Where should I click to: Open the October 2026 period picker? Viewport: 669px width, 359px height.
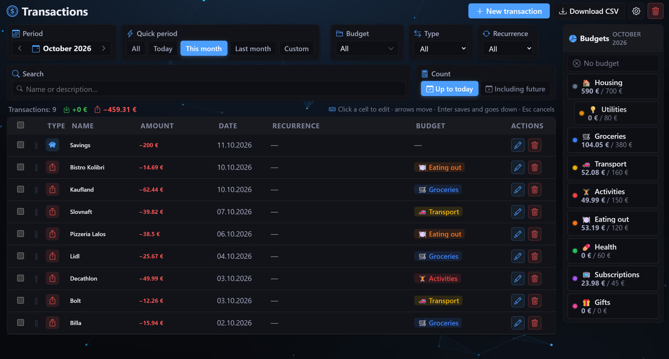coord(62,48)
